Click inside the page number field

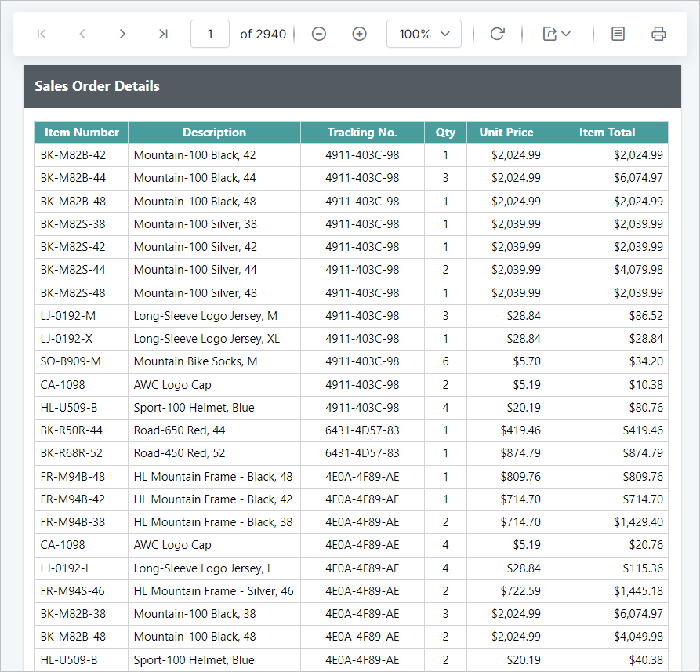coord(209,34)
